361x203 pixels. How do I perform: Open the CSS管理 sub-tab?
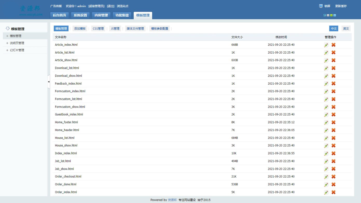point(98,29)
